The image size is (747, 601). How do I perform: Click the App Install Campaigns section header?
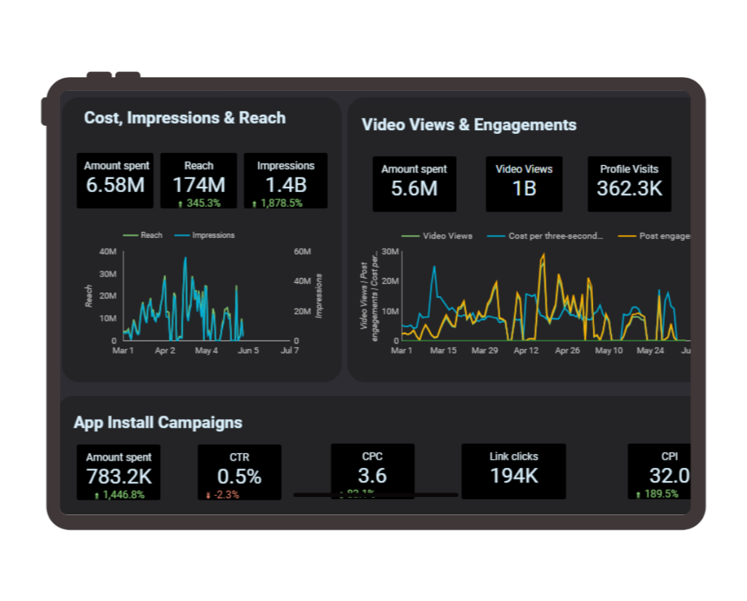point(158,422)
